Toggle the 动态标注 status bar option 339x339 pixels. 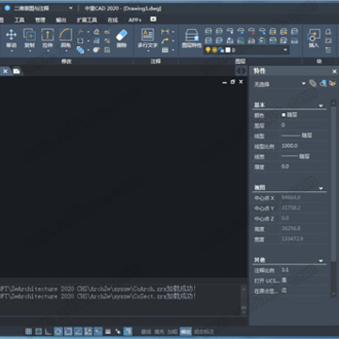click(x=203, y=331)
